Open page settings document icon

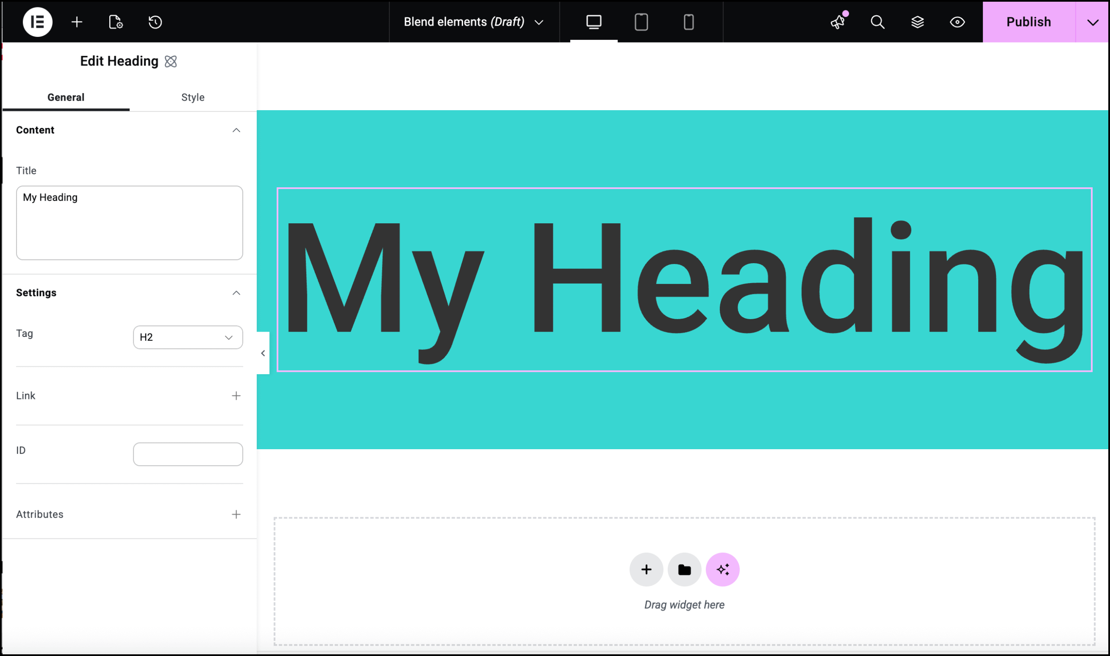(115, 22)
